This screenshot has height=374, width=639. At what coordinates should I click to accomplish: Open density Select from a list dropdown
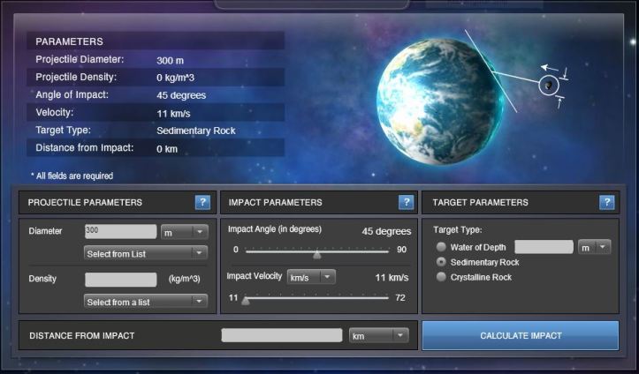145,301
